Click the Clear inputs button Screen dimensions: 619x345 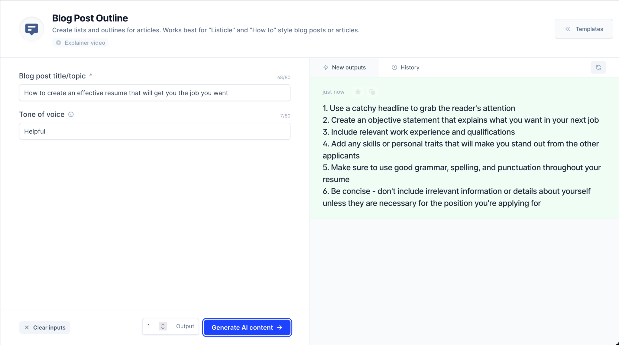click(46, 327)
